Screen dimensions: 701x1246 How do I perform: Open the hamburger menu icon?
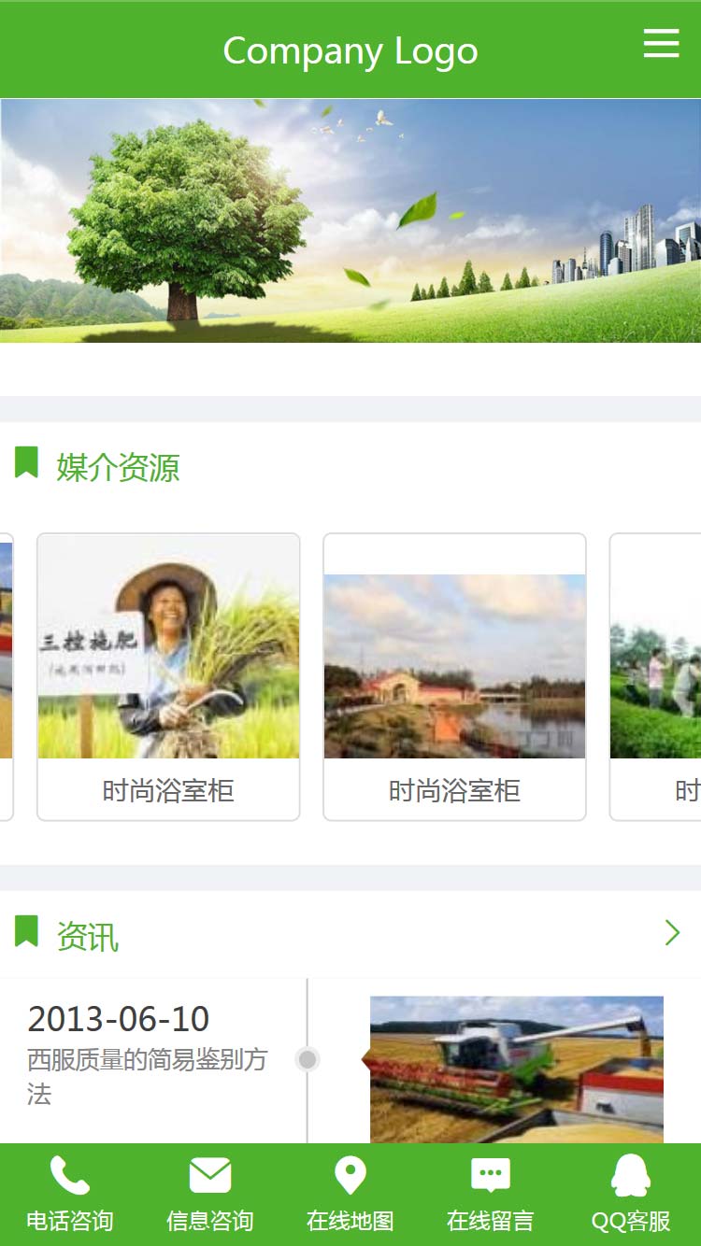pos(661,43)
